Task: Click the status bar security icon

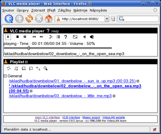Action: tap(155, 130)
